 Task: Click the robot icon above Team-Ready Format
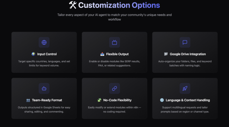pos(44,89)
